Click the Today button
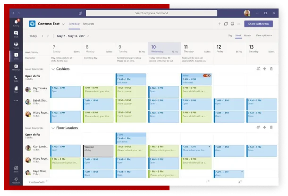Image resolution: width=288 pixels, height=196 pixels. pos(33,36)
